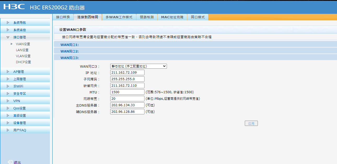Click the 退出 logout link
Viewport: 337px width, 164px height.
click(x=18, y=162)
